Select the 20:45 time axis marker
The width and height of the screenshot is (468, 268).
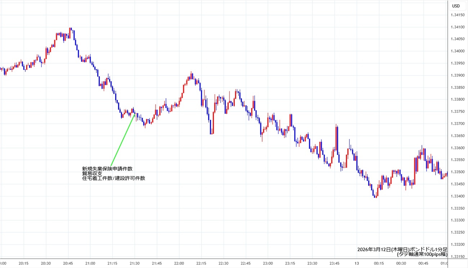pos(68,263)
